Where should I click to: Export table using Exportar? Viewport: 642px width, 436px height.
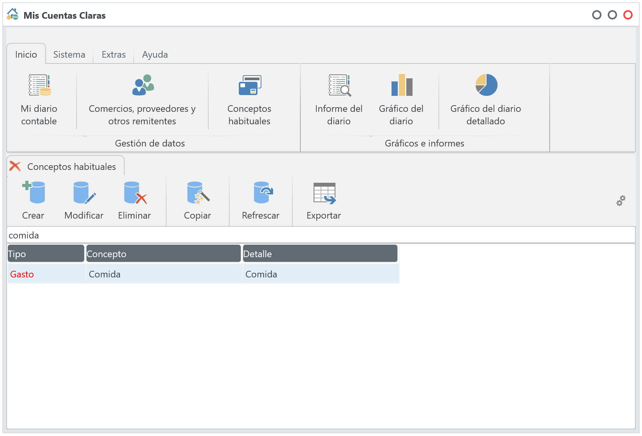(324, 200)
